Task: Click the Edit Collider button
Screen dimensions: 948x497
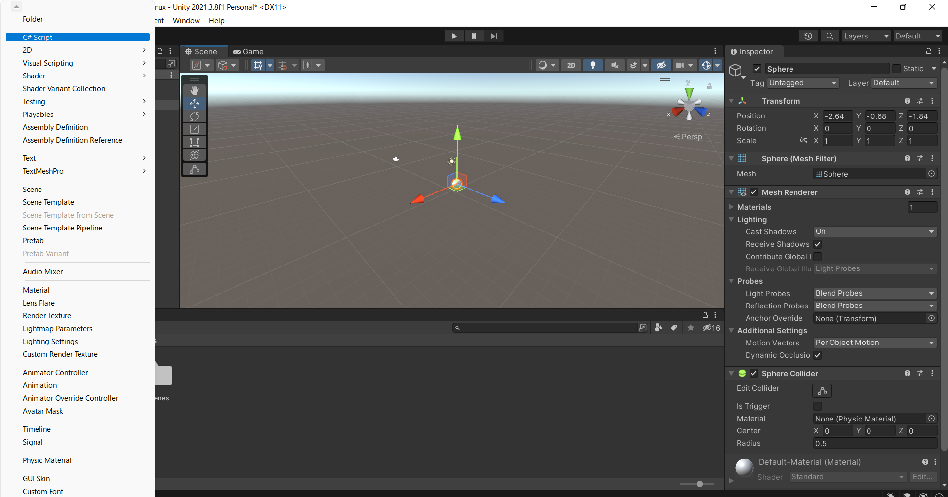Action: [x=822, y=390]
